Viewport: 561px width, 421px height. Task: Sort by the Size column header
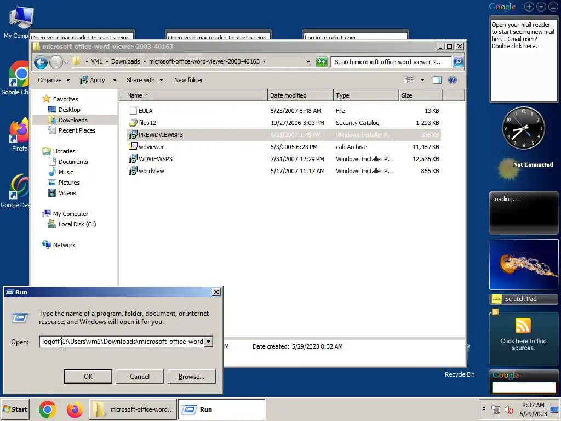coord(421,95)
